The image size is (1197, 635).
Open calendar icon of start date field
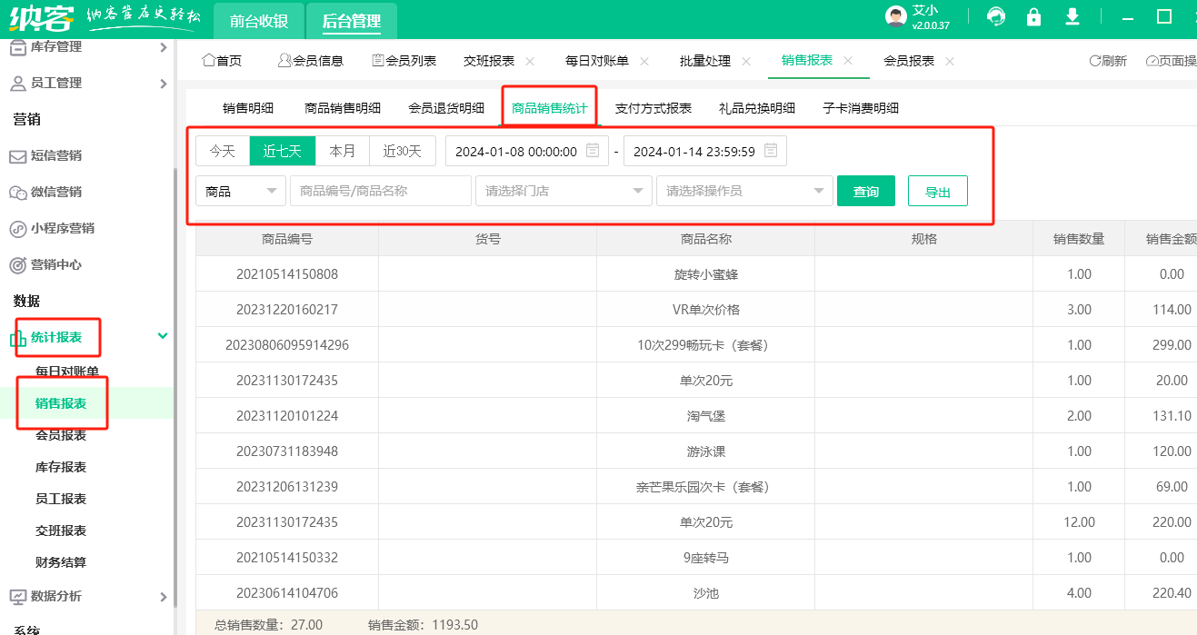click(593, 151)
